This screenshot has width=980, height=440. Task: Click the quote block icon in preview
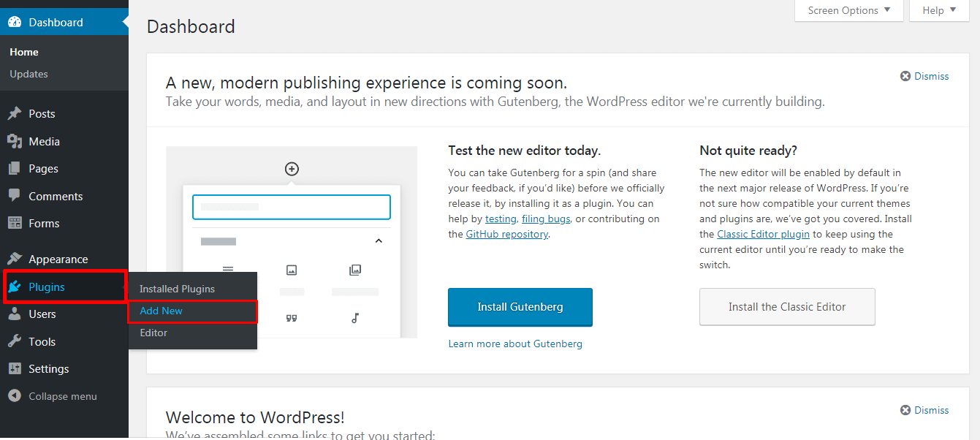click(x=292, y=318)
